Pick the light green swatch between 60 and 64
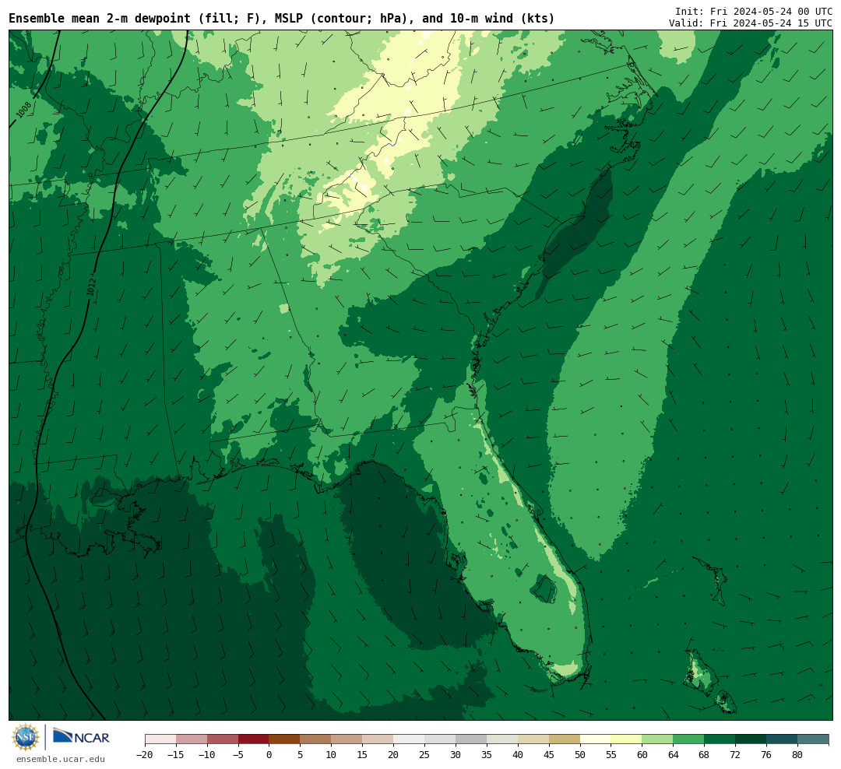The width and height of the screenshot is (841, 769). 658,739
